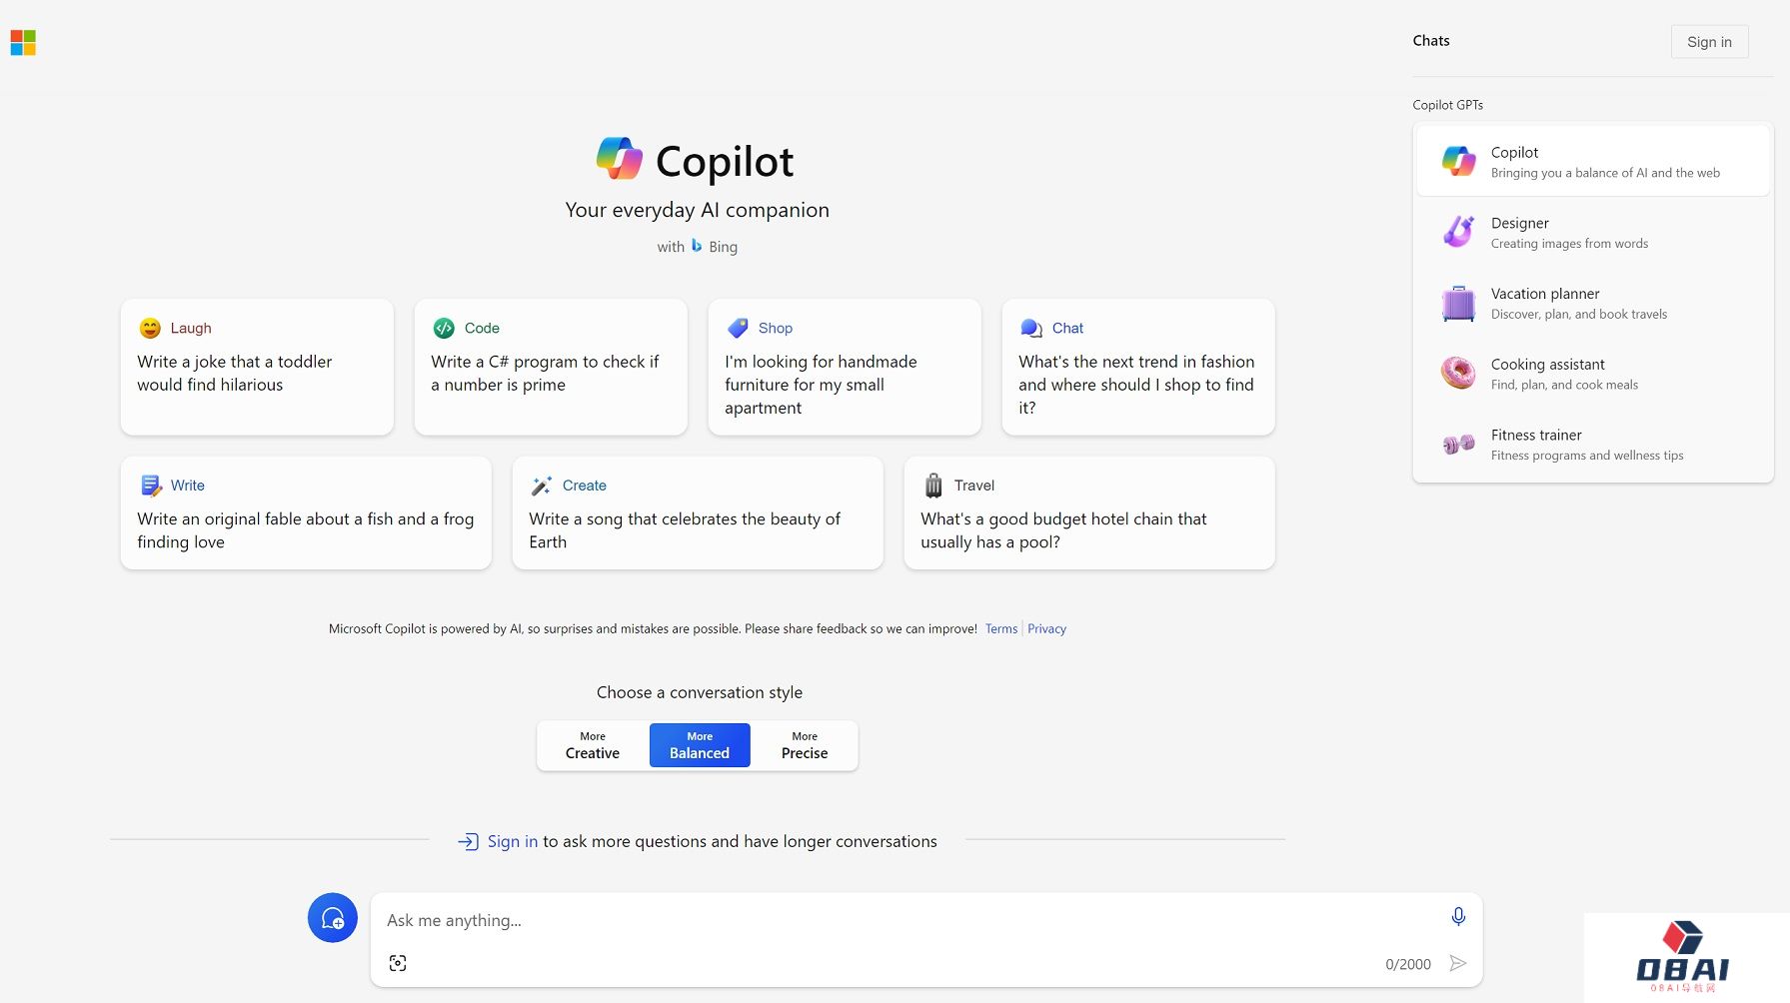
Task: Click the Microsoft logo
Action: [x=22, y=42]
